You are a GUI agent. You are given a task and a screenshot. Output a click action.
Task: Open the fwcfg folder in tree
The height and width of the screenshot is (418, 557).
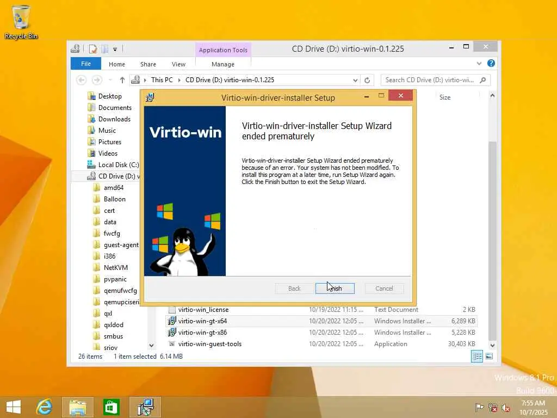pyautogui.click(x=112, y=233)
